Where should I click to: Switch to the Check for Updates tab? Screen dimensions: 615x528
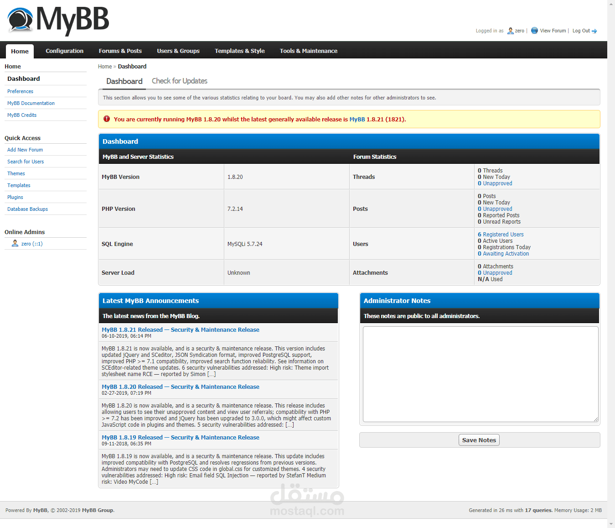[180, 81]
